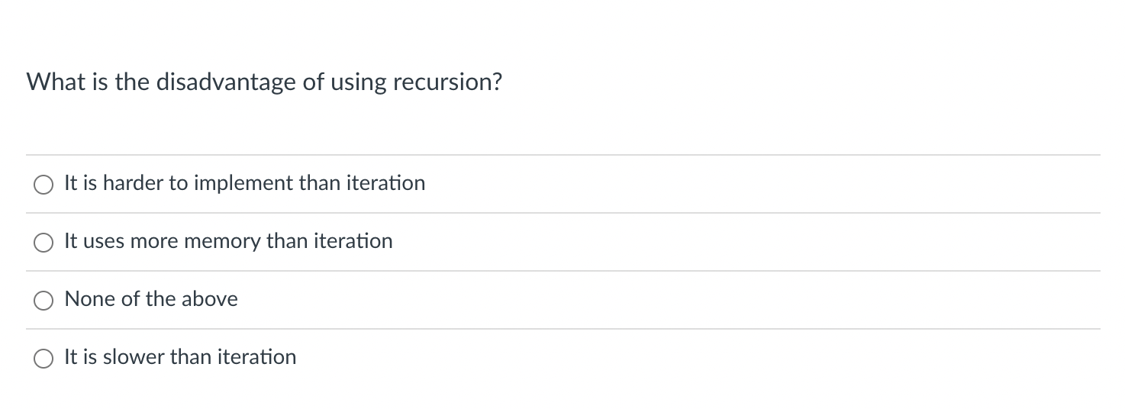
Task: Click the 'None of the above' answer text
Action: pos(151,299)
